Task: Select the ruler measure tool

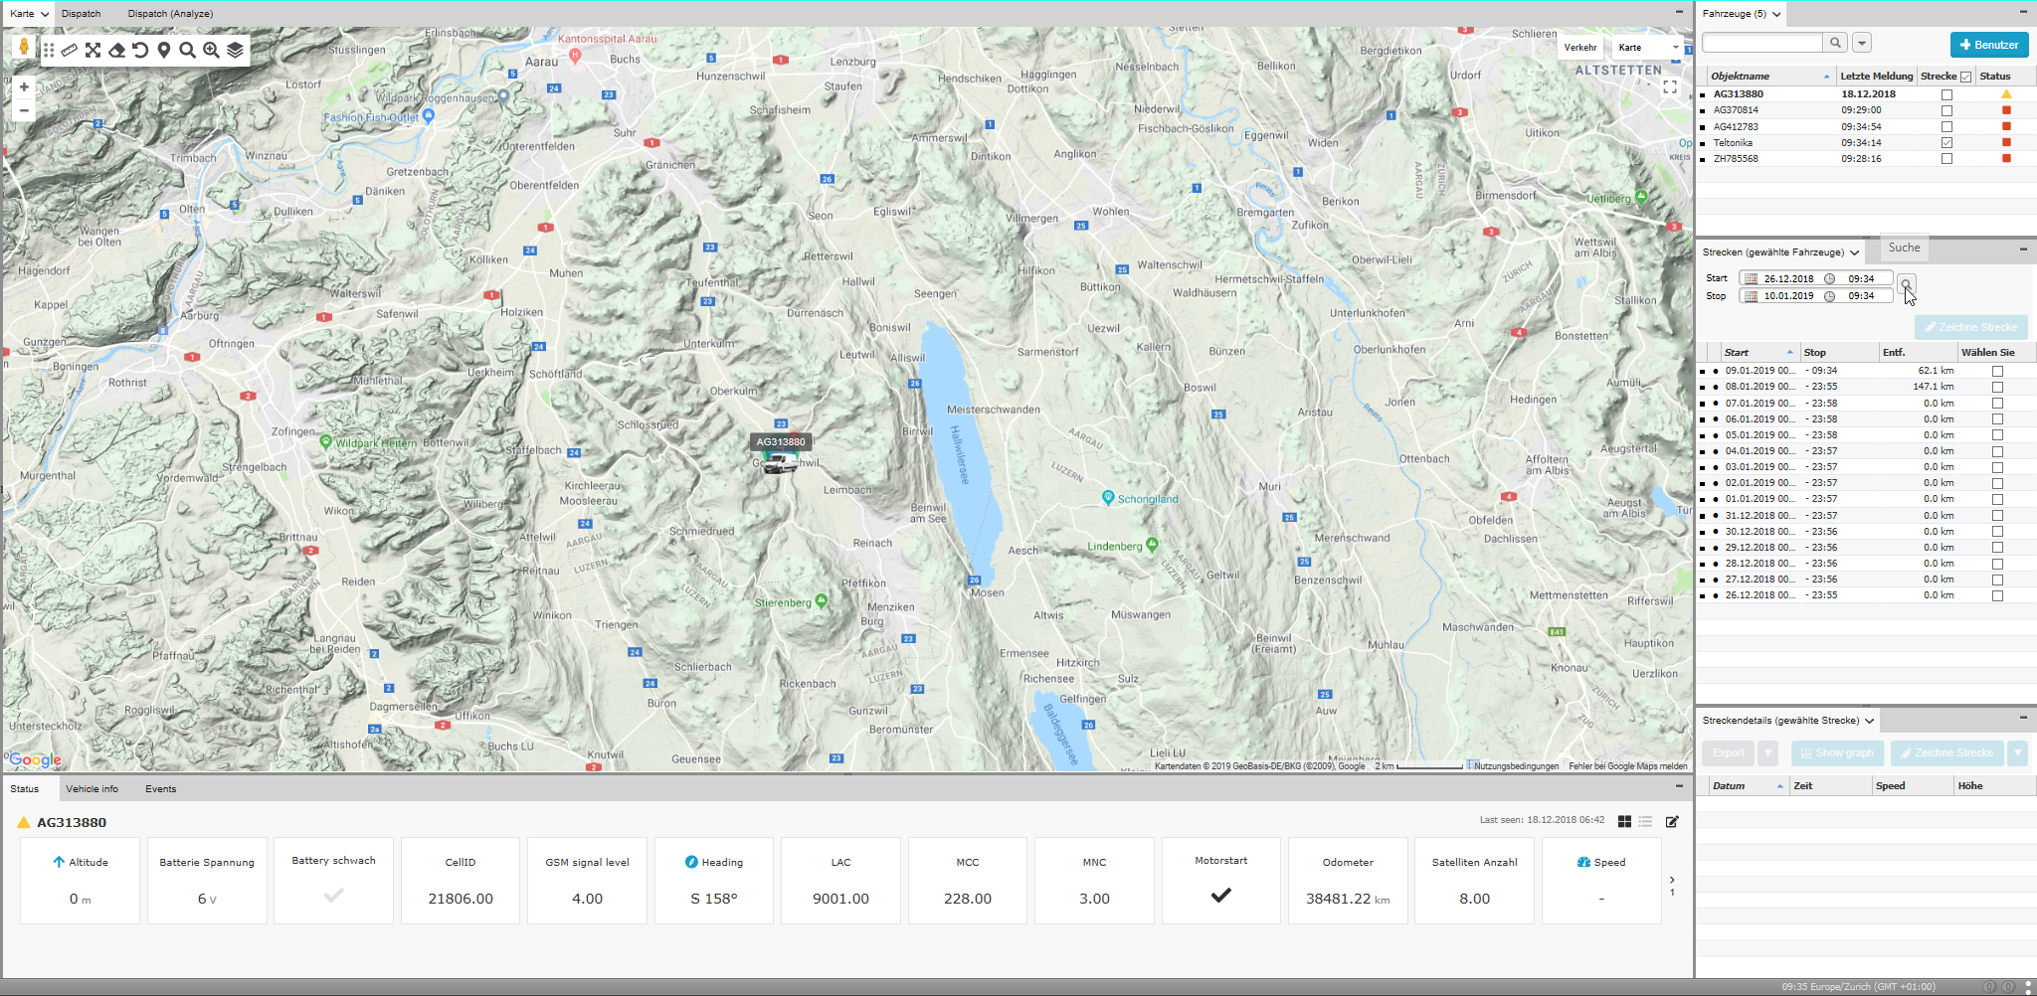Action: pos(70,50)
